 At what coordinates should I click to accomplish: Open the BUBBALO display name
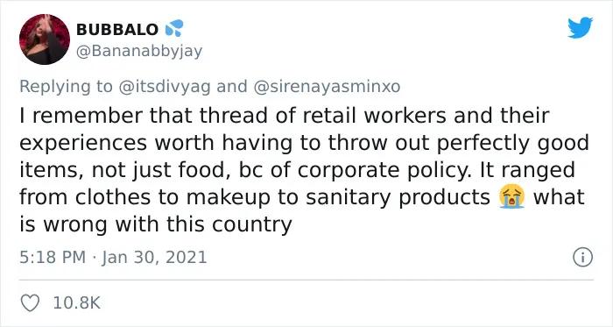(117, 29)
